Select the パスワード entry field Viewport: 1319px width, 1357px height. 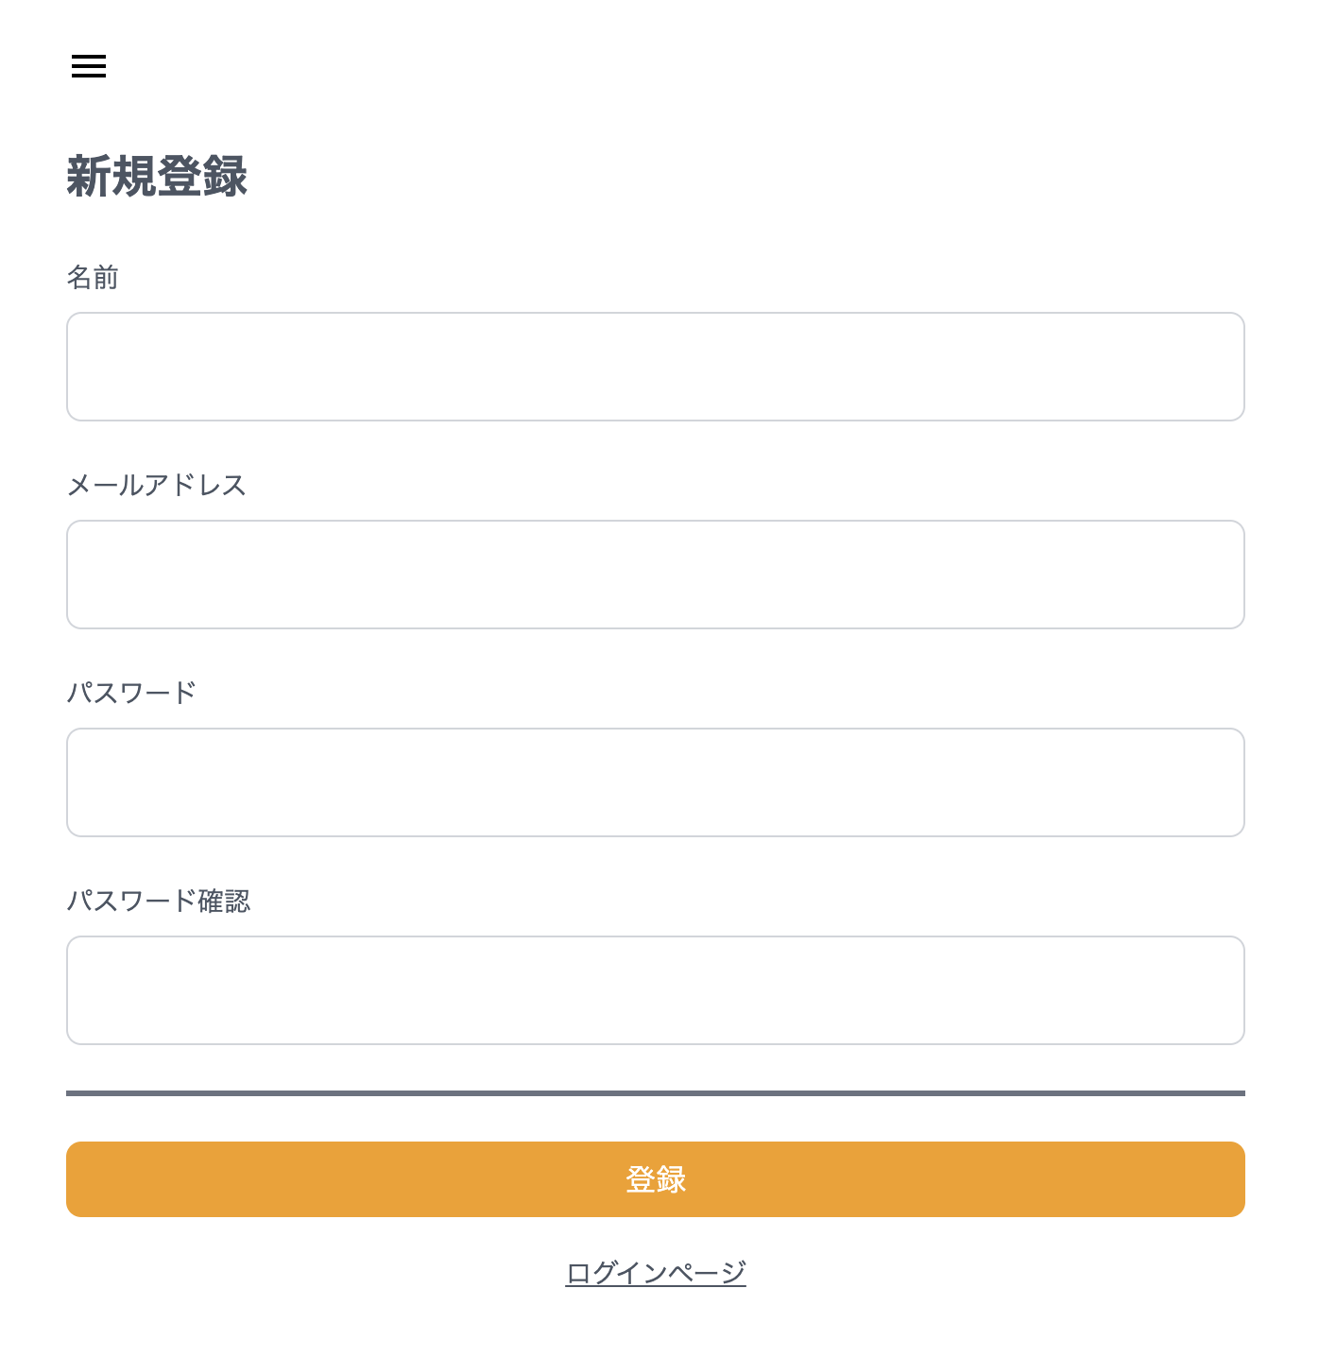(655, 782)
